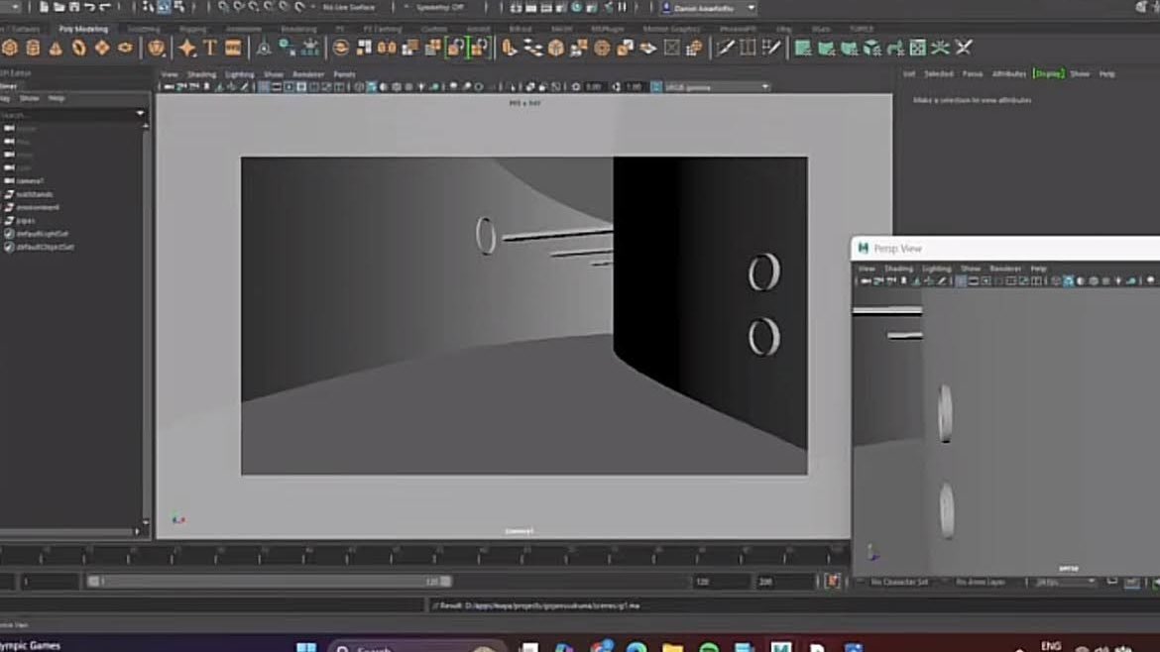Toggle wireframe shading in main viewport
This screenshot has width=1160, height=652.
[x=359, y=87]
